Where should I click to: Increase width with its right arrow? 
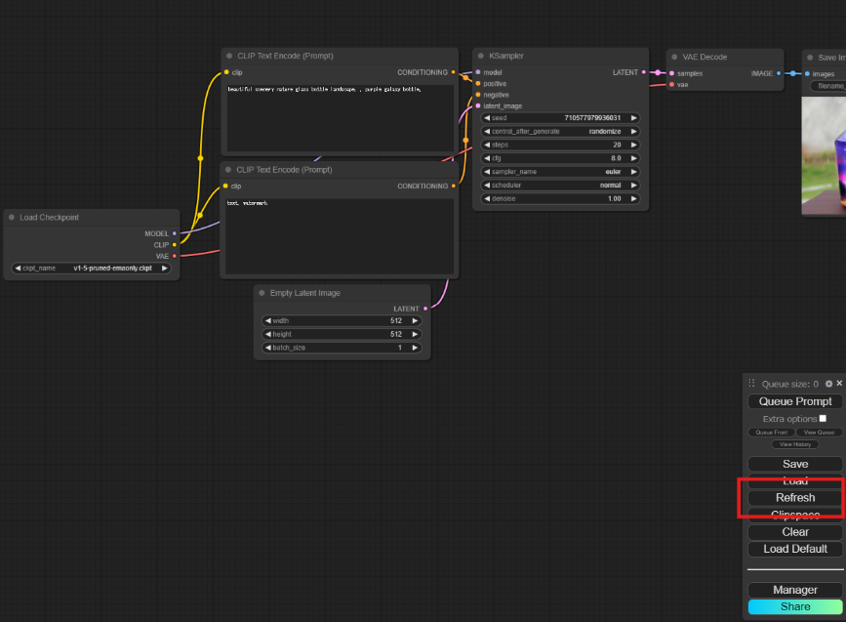point(415,320)
